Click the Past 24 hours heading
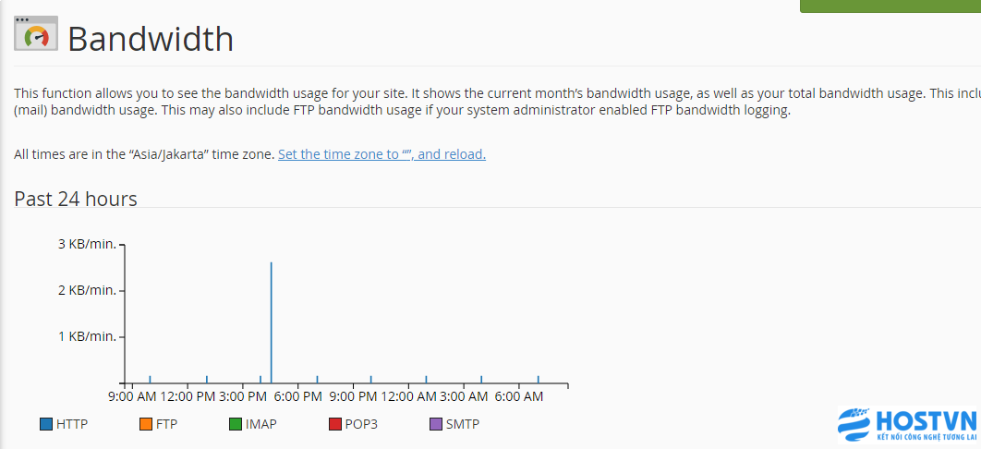This screenshot has height=449, width=981. (76, 199)
